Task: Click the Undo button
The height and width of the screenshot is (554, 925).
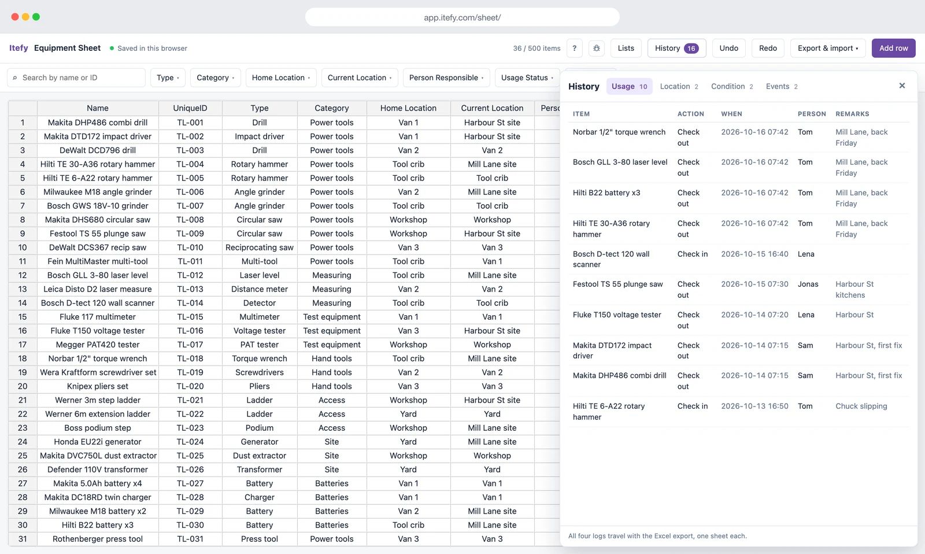Action: 729,48
